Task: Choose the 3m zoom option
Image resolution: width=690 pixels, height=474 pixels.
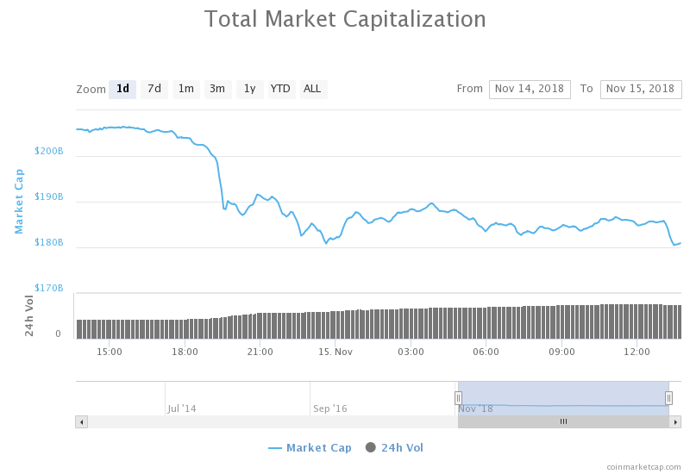Action: coord(217,89)
